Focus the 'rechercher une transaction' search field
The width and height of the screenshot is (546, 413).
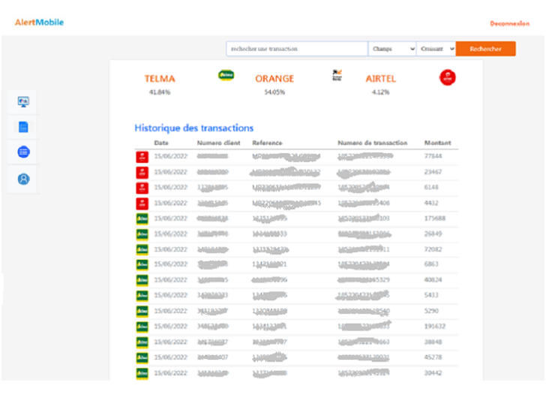point(297,49)
